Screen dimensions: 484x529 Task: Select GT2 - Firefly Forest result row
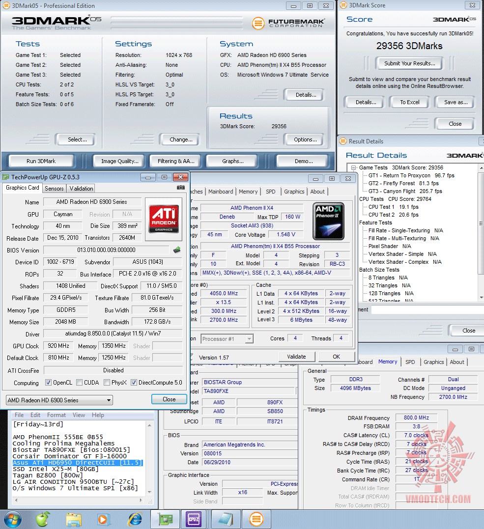tap(403, 183)
